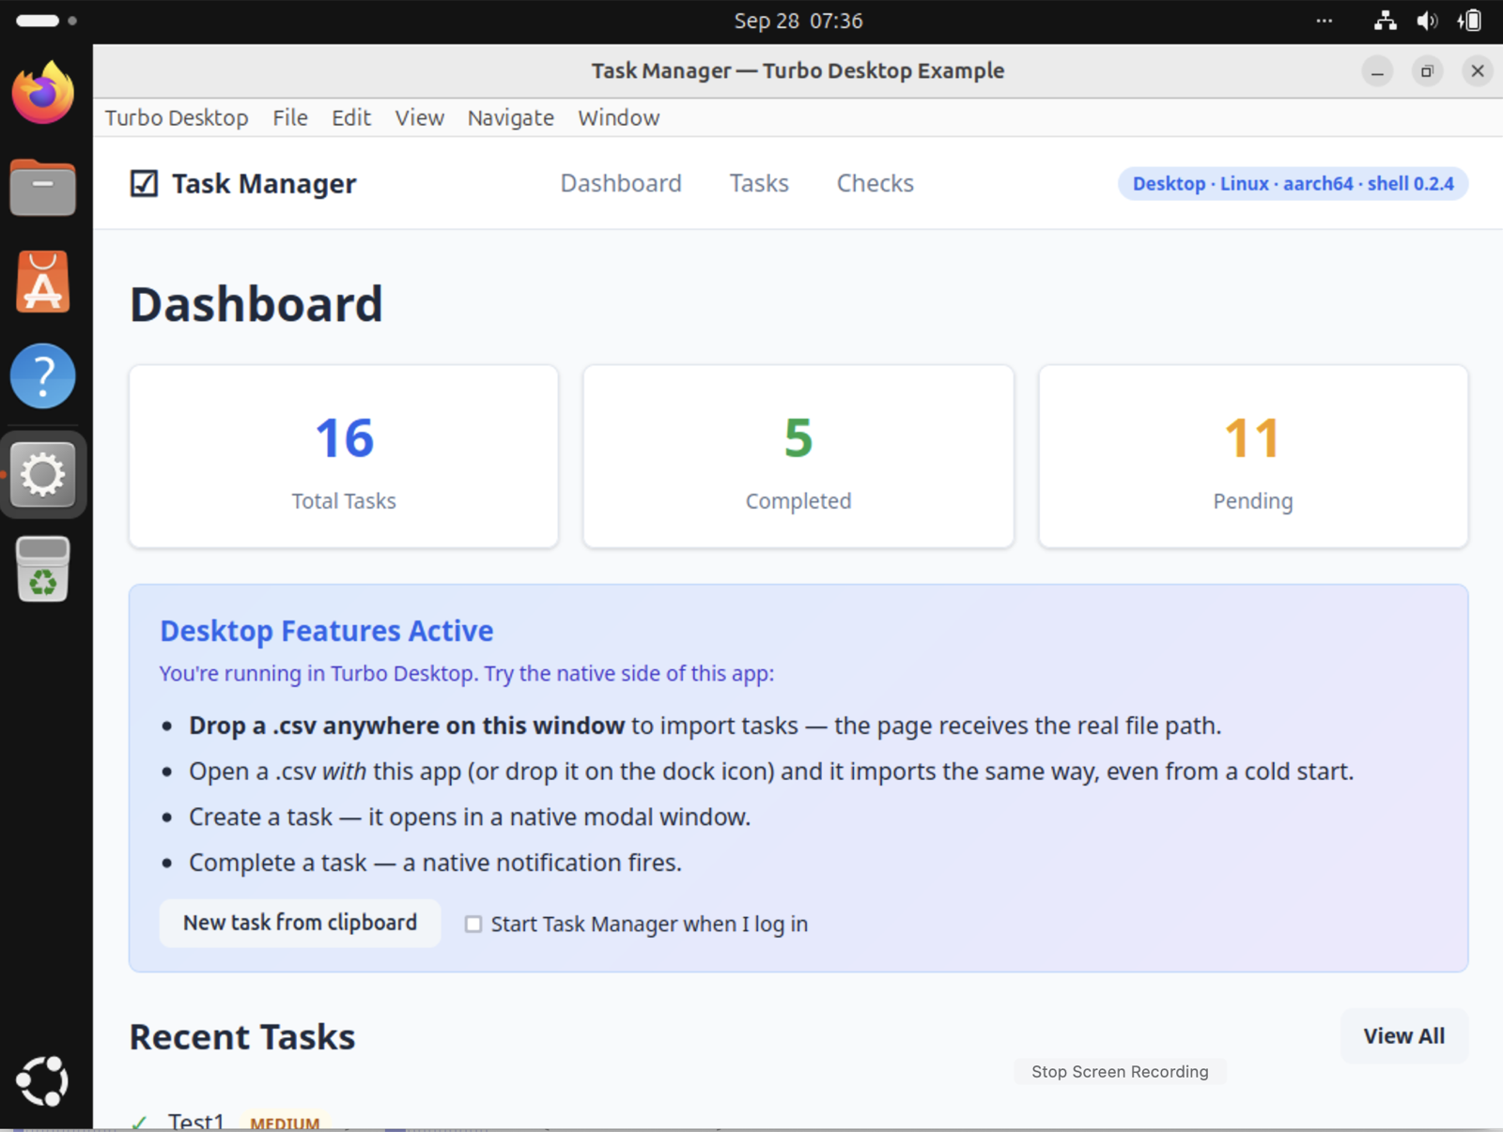Open the Window menu
1503x1132 pixels.
pyautogui.click(x=619, y=118)
